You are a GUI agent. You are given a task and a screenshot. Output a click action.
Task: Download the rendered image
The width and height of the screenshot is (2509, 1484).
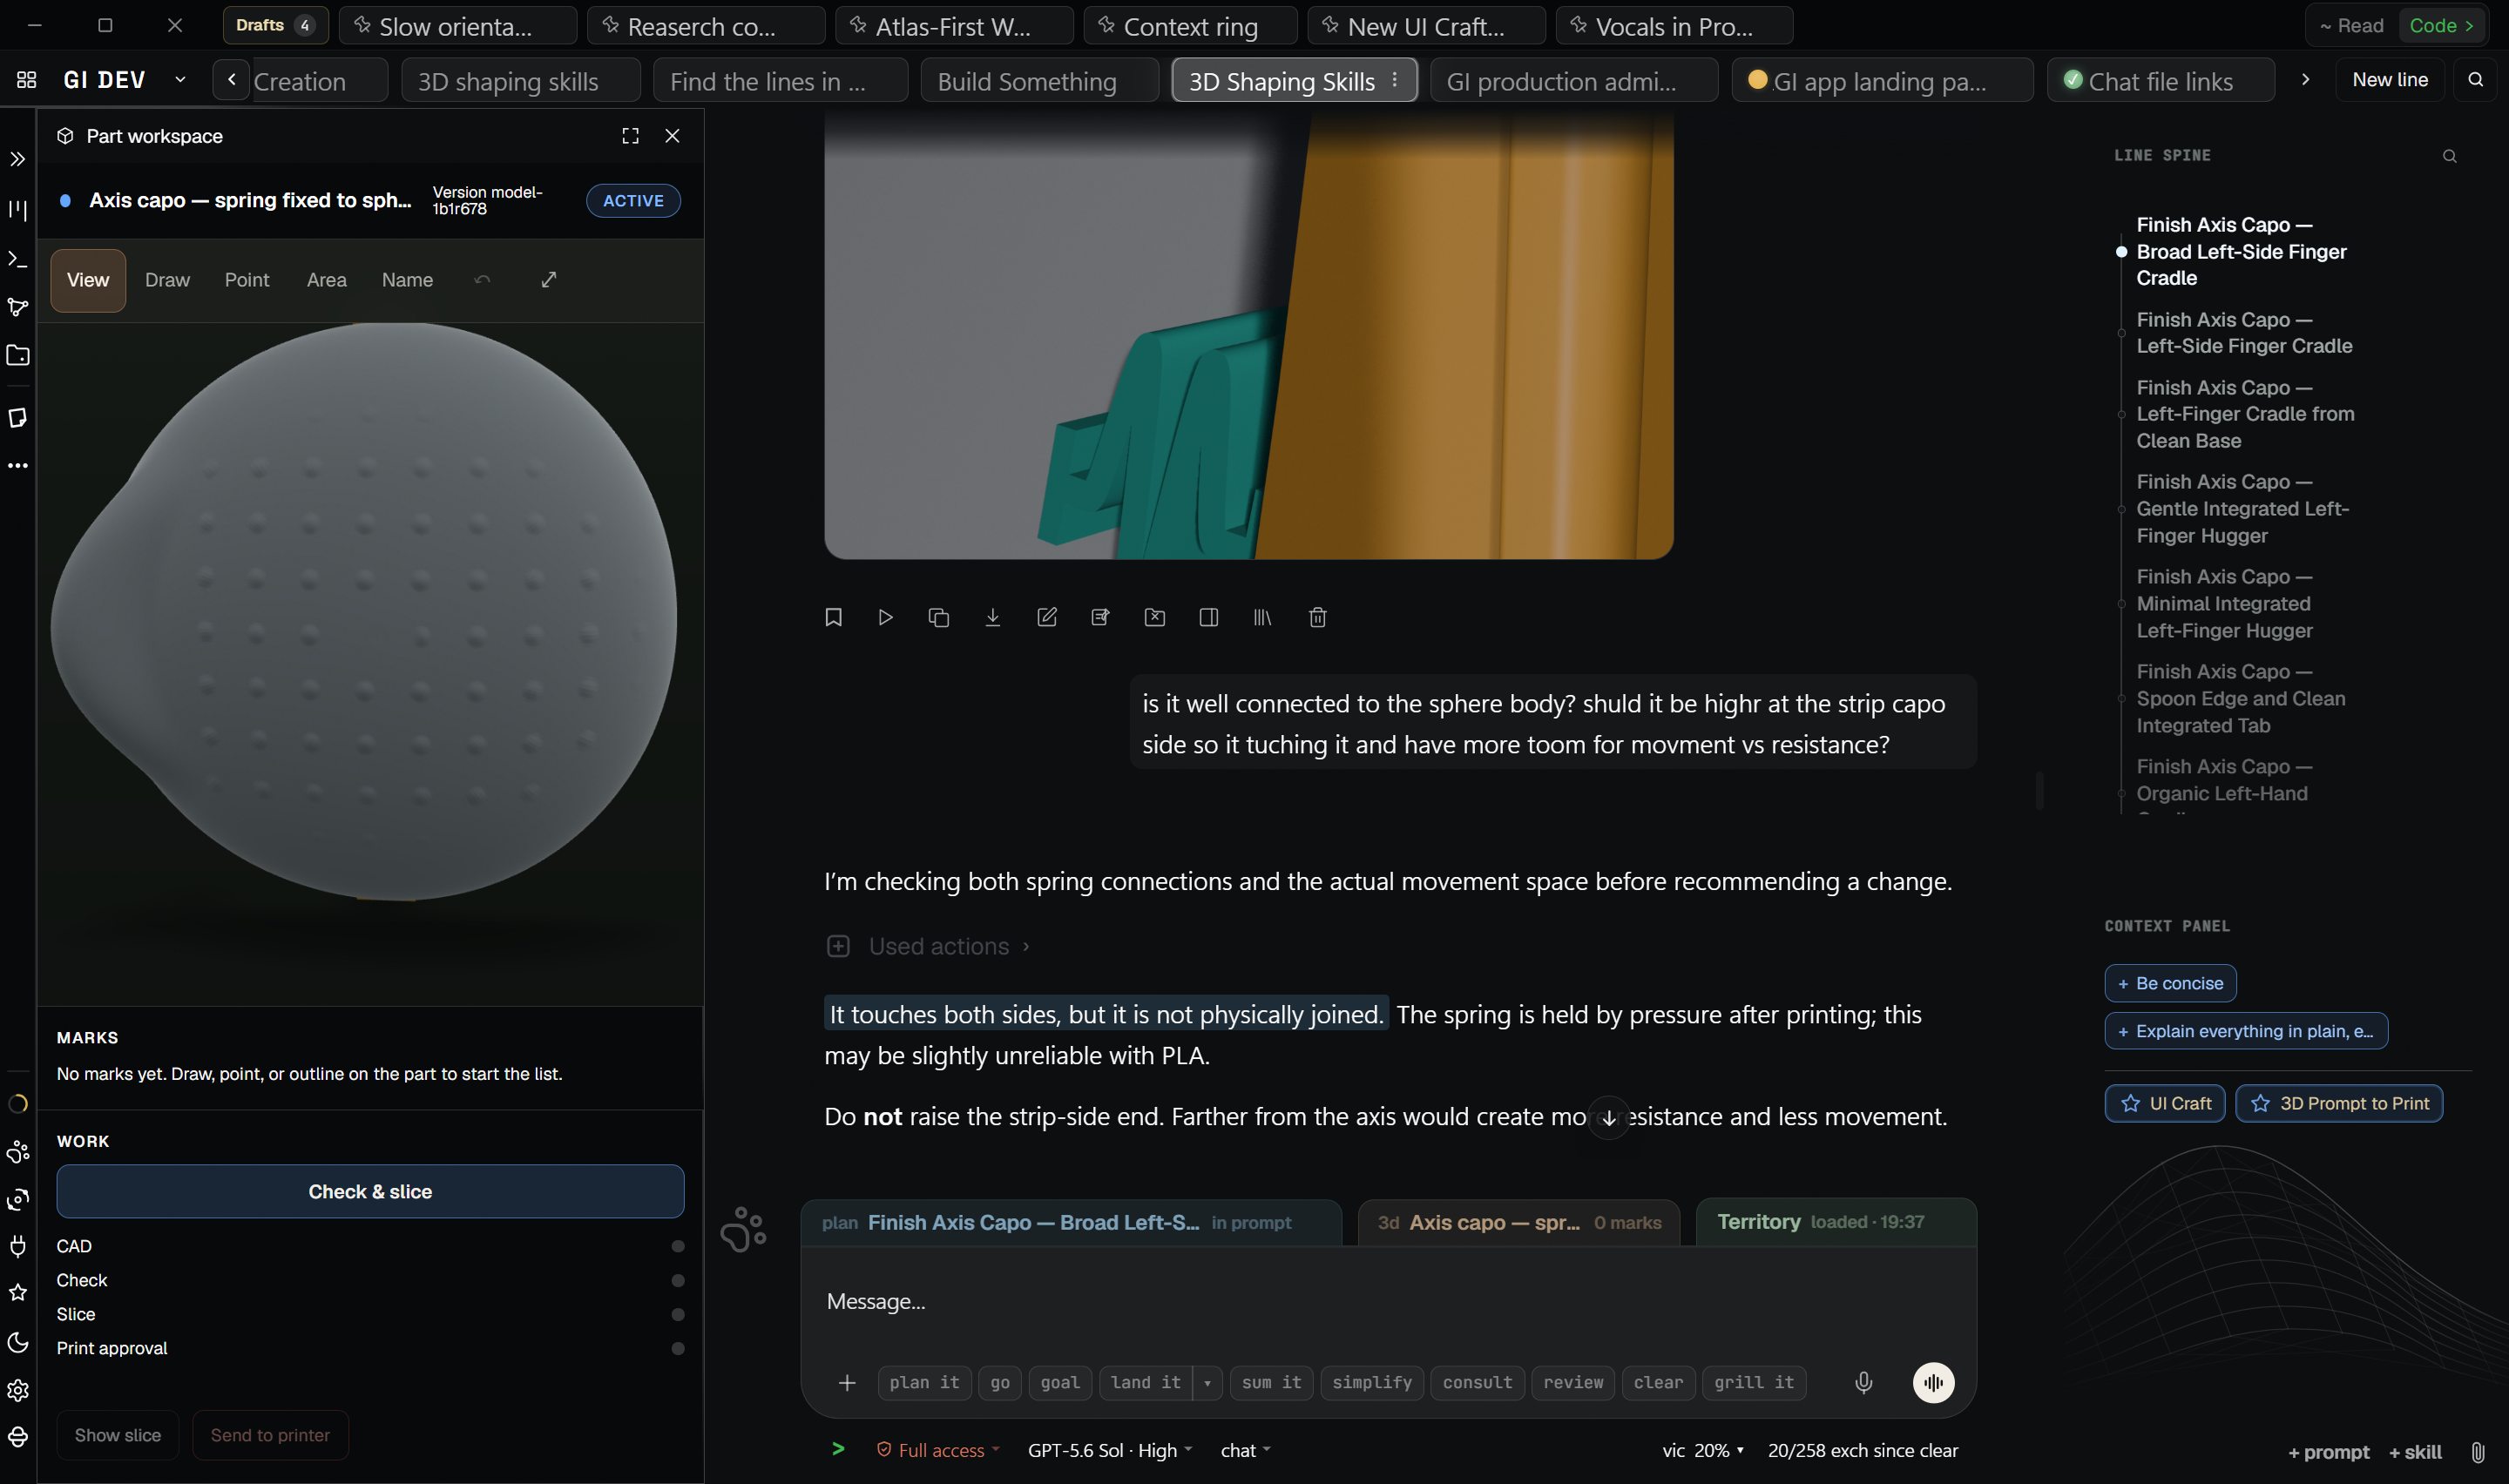pyautogui.click(x=993, y=617)
